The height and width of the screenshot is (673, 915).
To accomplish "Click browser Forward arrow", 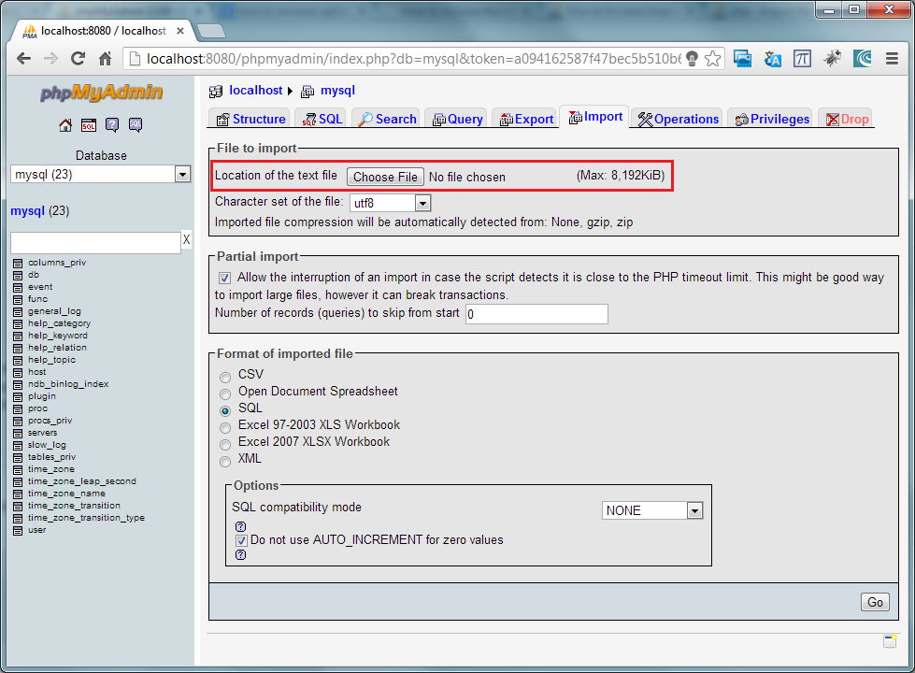I will [x=50, y=58].
